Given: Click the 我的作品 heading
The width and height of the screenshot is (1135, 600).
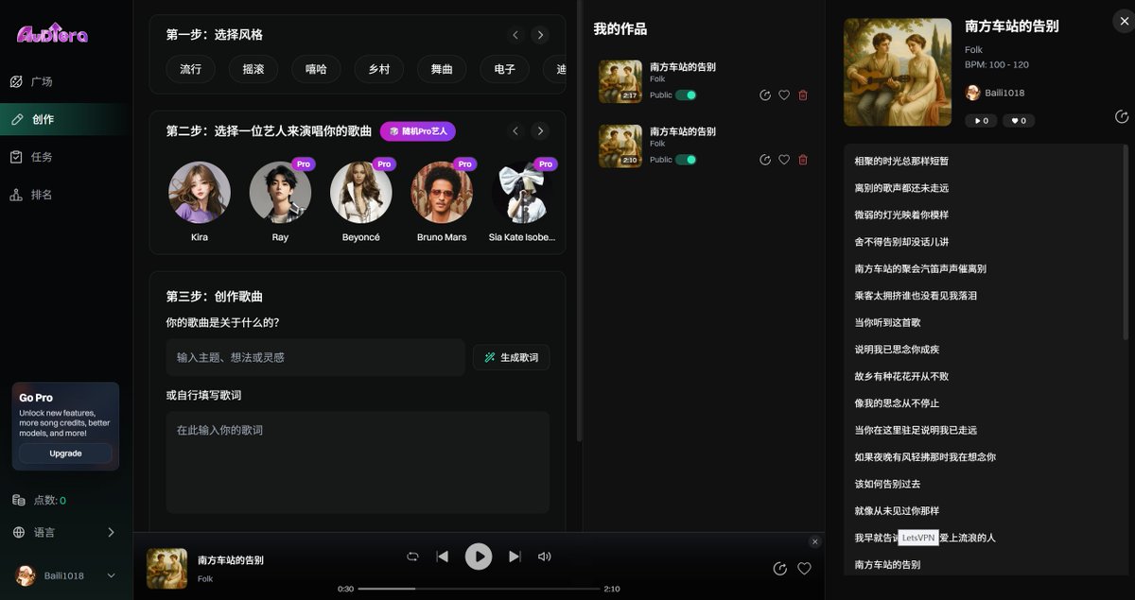Looking at the screenshot, I should pyautogui.click(x=620, y=29).
